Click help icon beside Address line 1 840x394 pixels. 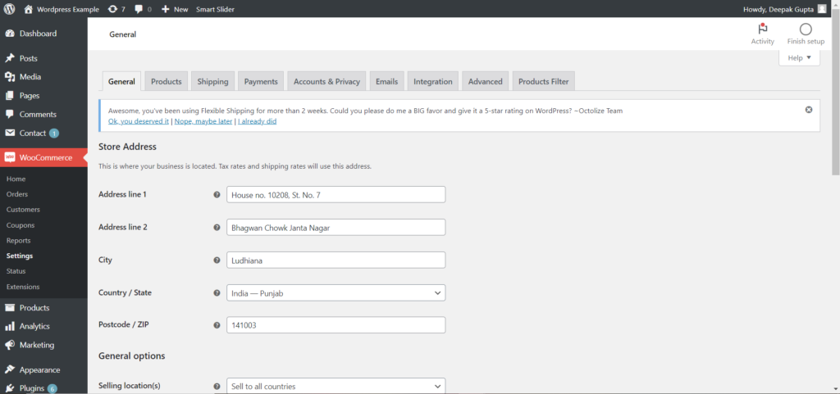click(x=217, y=195)
